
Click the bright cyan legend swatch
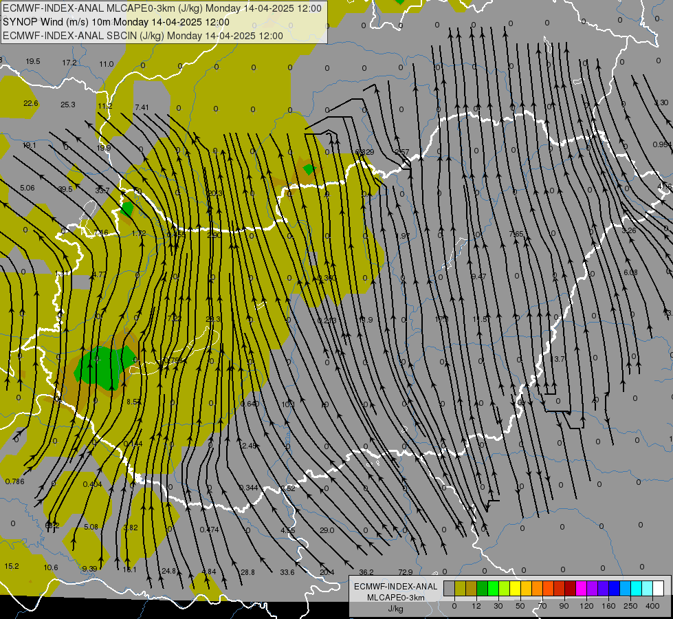pyautogui.click(x=637, y=588)
